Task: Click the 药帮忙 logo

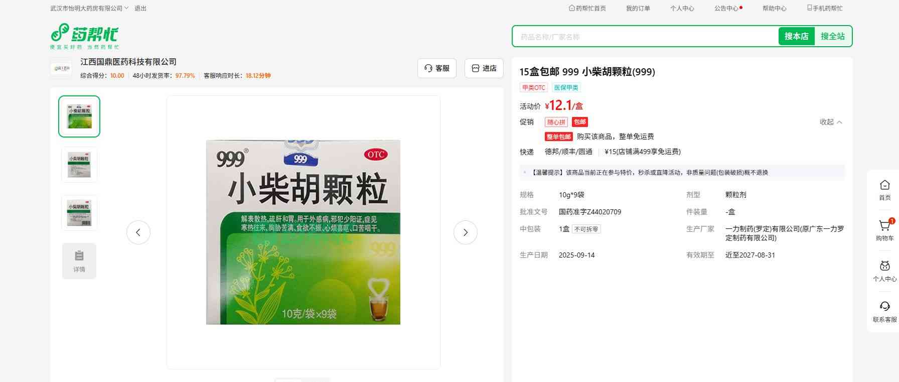Action: pos(84,36)
